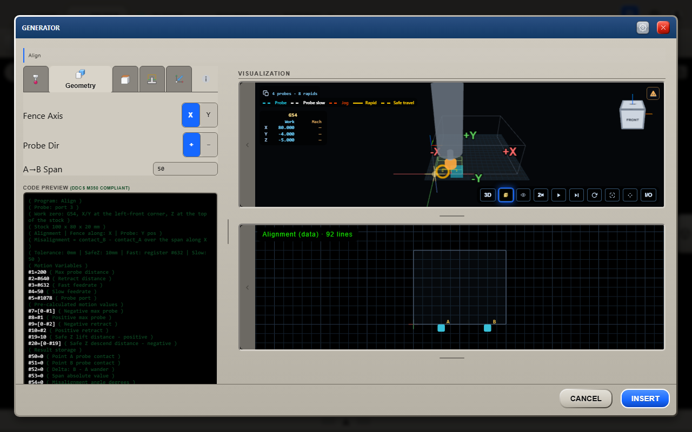Open the stock cube tab
The width and height of the screenshot is (692, 432).
pyautogui.click(x=125, y=79)
